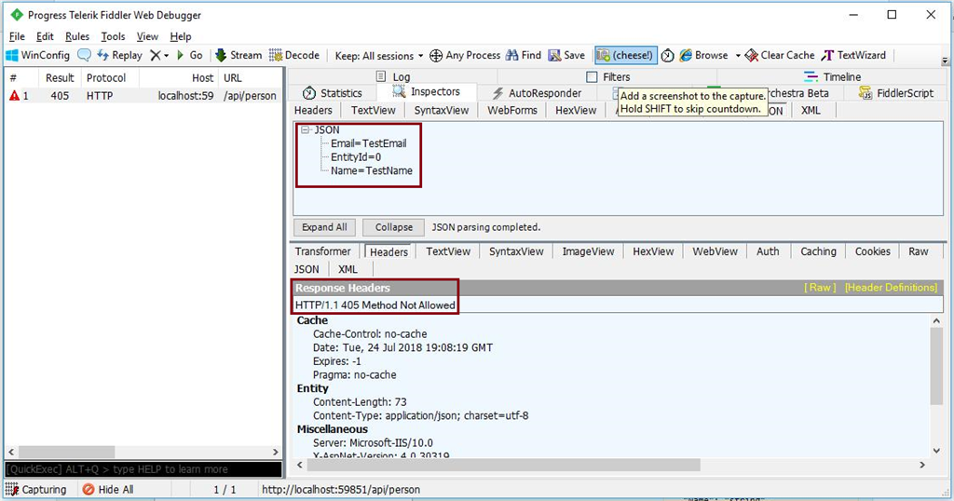Click the [Header Definitions] link
This screenshot has width=954, height=501.
pyautogui.click(x=891, y=288)
